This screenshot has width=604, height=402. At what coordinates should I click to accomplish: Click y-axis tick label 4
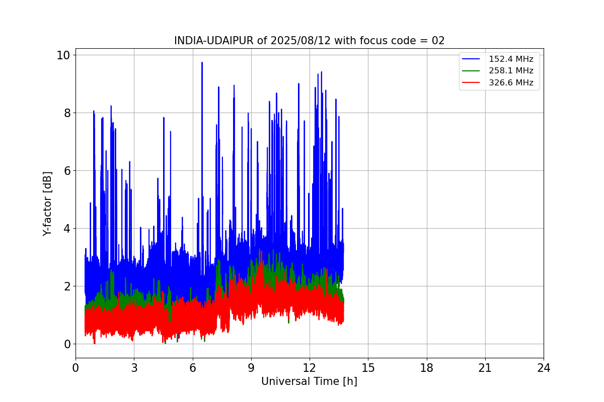tap(67, 228)
